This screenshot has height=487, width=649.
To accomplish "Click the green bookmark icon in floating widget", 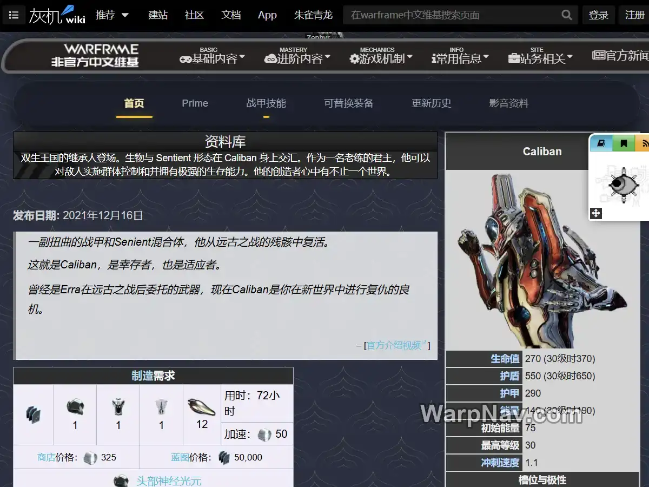I will pos(624,143).
